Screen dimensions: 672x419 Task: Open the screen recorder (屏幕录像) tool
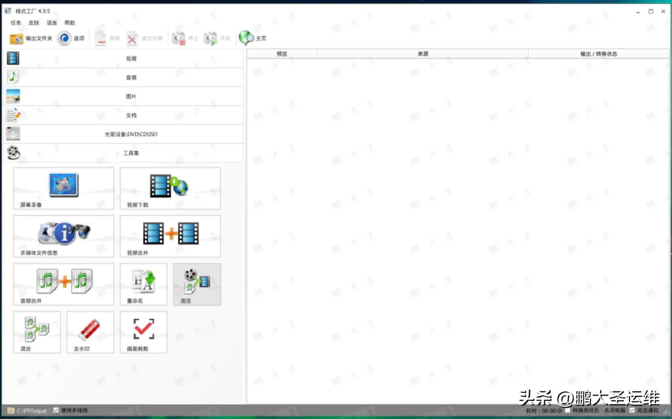[64, 188]
